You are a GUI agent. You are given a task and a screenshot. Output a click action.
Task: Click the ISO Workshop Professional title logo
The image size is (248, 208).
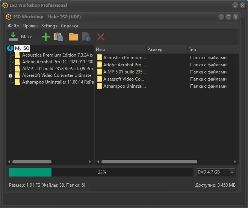point(5,5)
